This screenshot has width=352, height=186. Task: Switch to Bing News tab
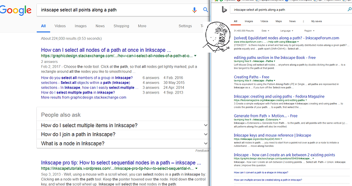(292, 21)
